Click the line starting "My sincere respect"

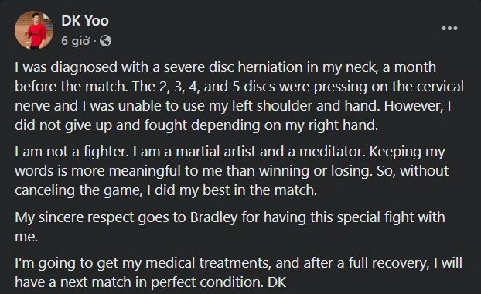(230, 217)
